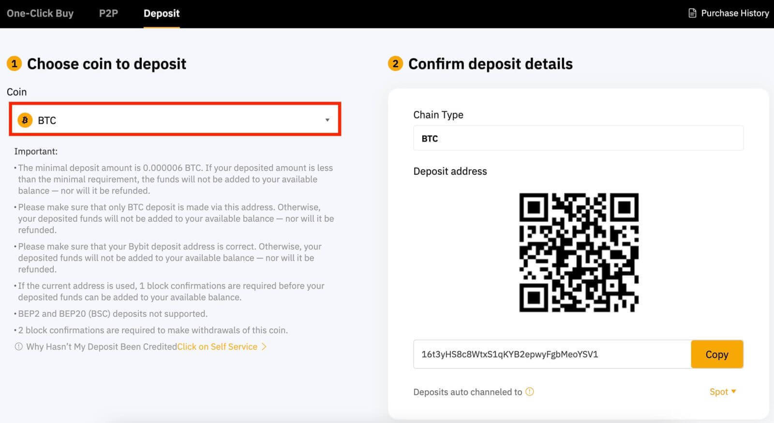Click the Chain Type field showing BTC
Viewport: 774px width, 423px height.
click(x=578, y=139)
